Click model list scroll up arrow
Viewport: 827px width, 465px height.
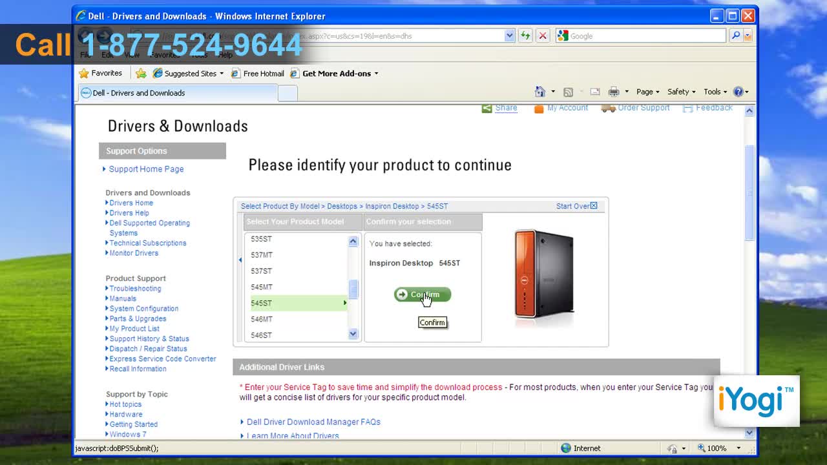353,241
